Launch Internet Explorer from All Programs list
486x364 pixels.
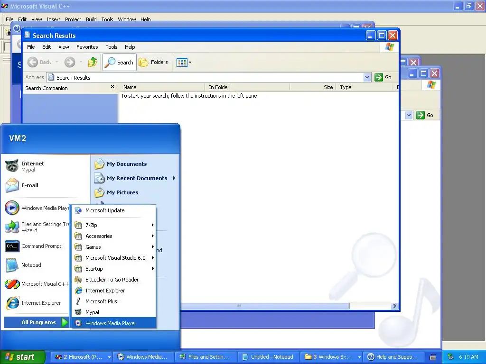coord(114,291)
